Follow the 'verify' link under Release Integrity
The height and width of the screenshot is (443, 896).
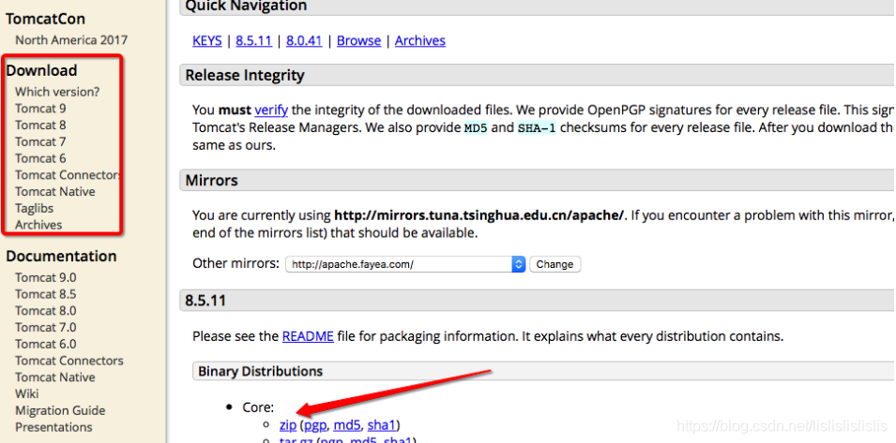271,110
